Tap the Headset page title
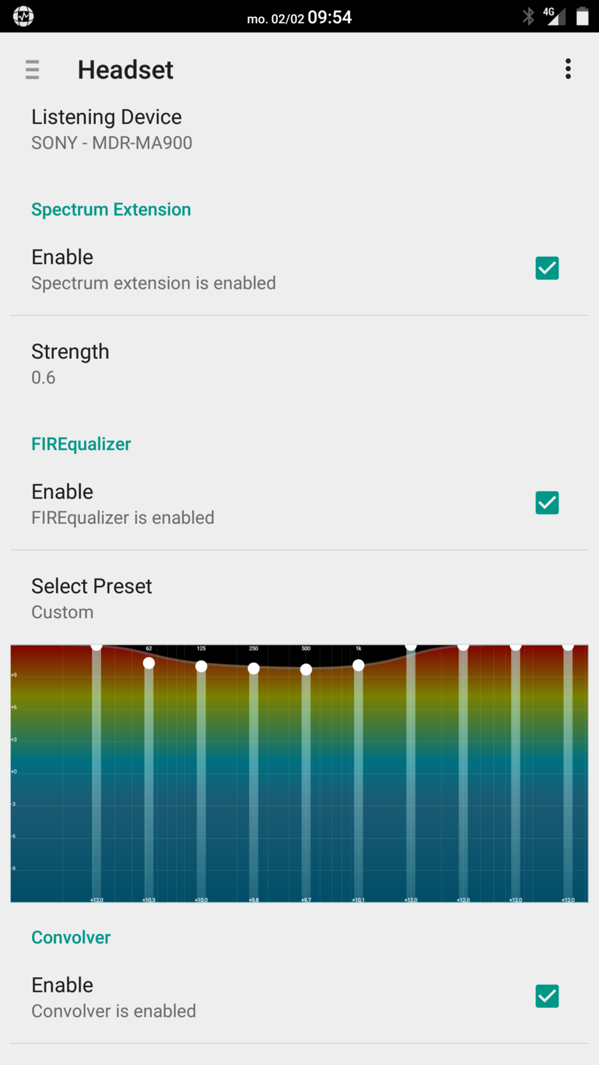599x1065 pixels. [125, 70]
